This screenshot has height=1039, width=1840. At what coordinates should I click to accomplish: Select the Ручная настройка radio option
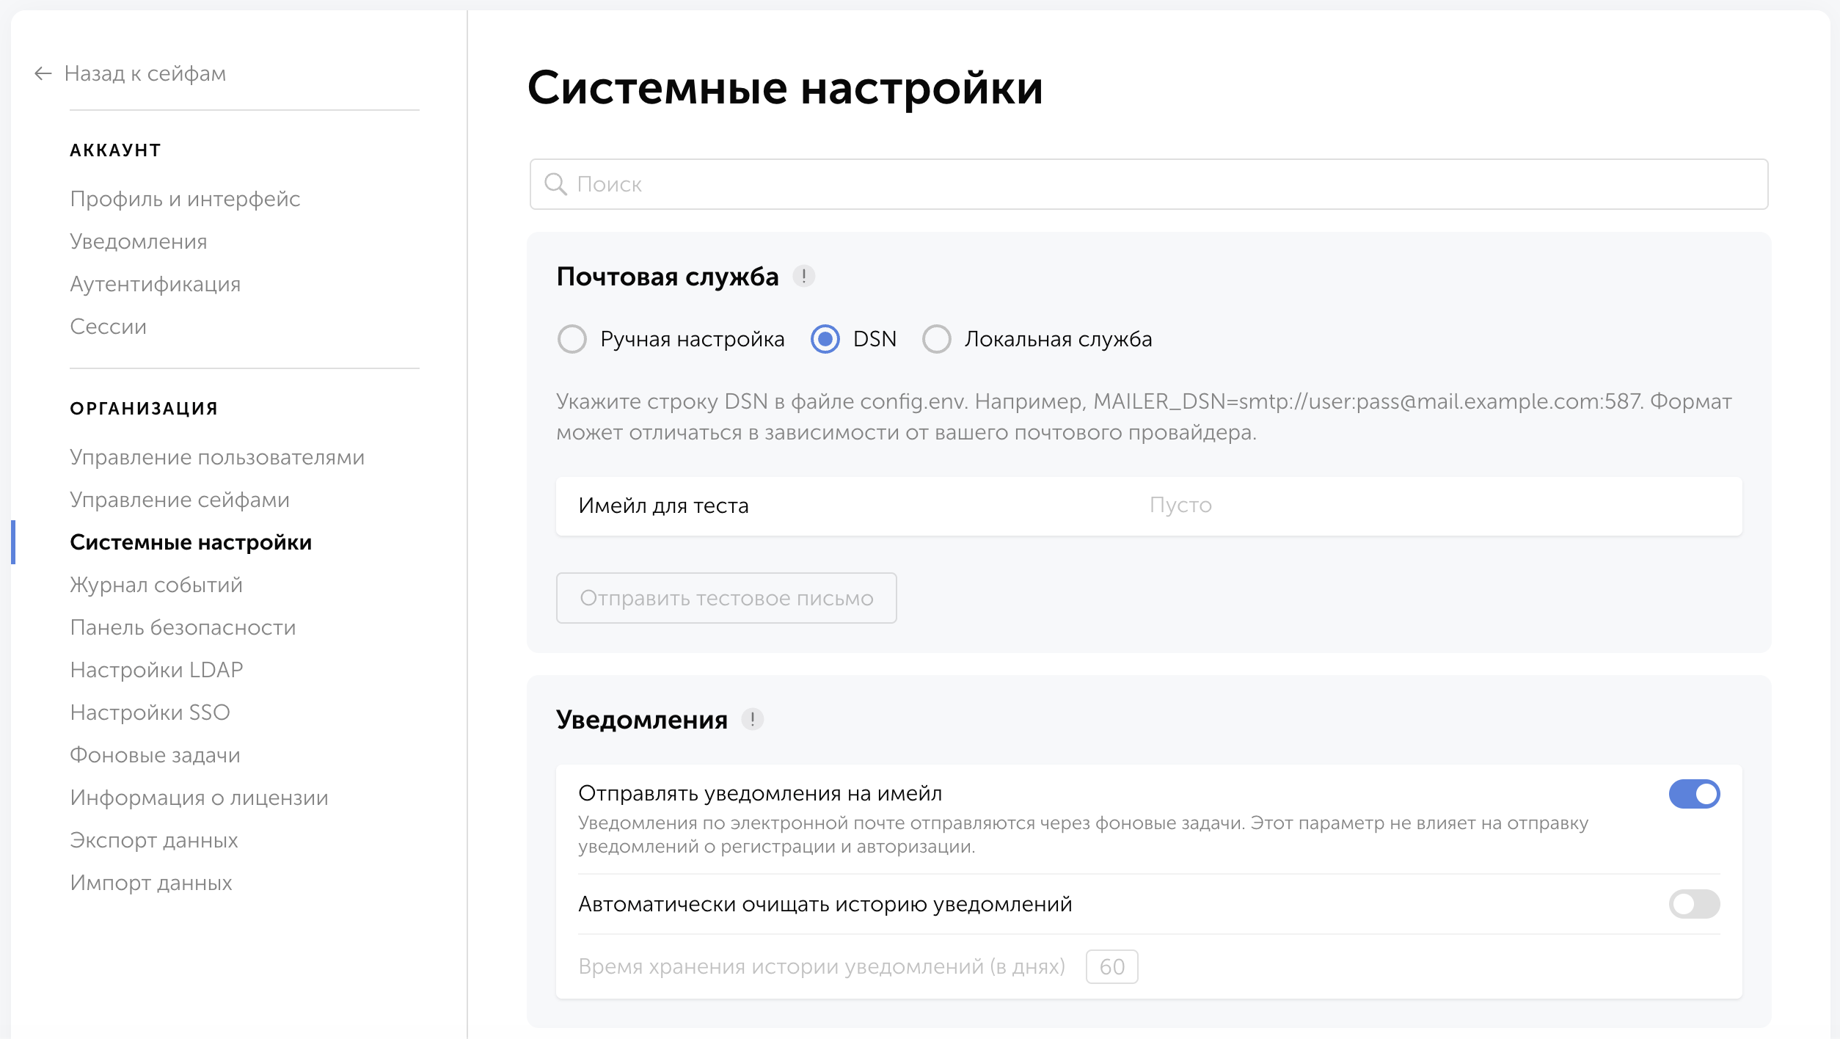click(x=572, y=339)
